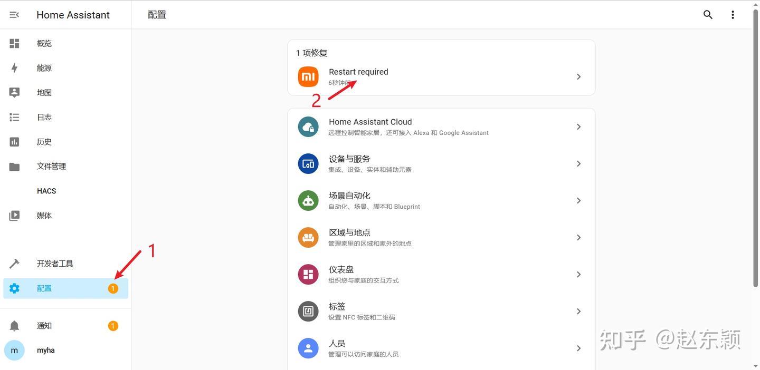Open the 通知 sidebar label
This screenshot has width=760, height=370.
click(x=44, y=326)
